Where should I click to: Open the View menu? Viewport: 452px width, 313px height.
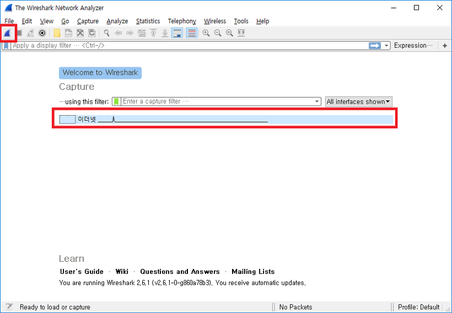47,21
